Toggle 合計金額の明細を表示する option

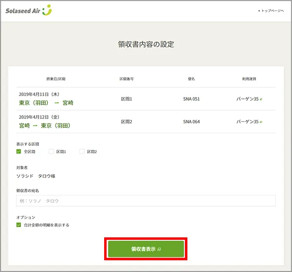coord(19,225)
